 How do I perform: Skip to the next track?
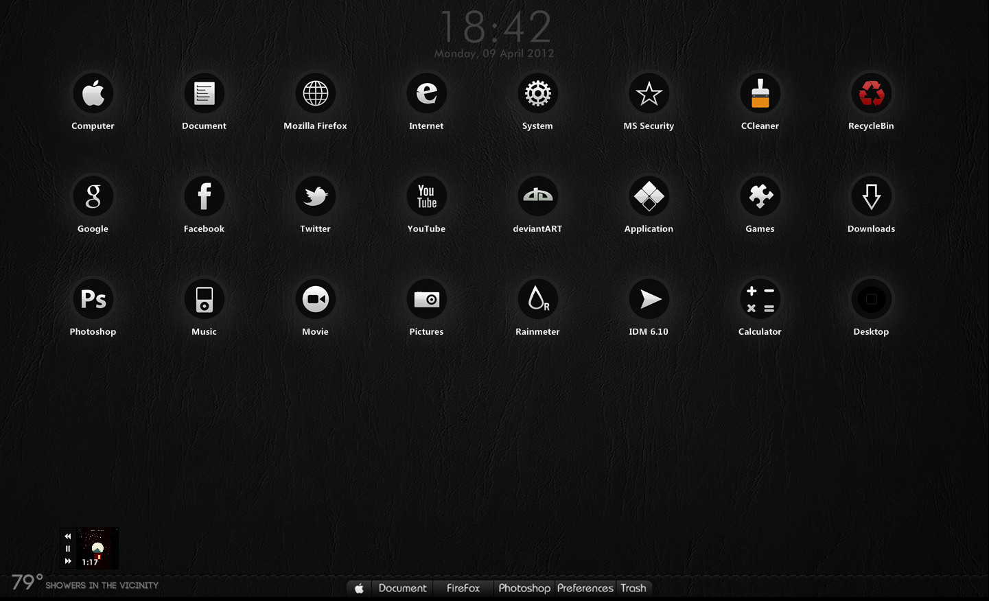coord(67,561)
